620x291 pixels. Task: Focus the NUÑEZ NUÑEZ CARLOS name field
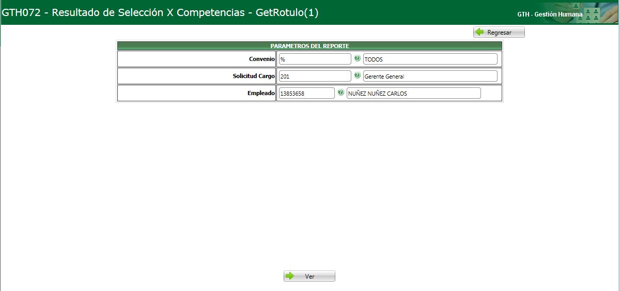click(414, 93)
